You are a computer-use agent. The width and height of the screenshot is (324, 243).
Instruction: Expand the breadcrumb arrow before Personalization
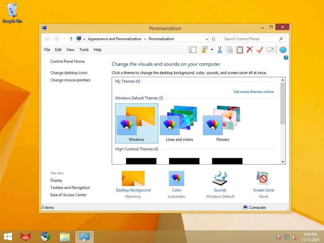[x=145, y=39]
